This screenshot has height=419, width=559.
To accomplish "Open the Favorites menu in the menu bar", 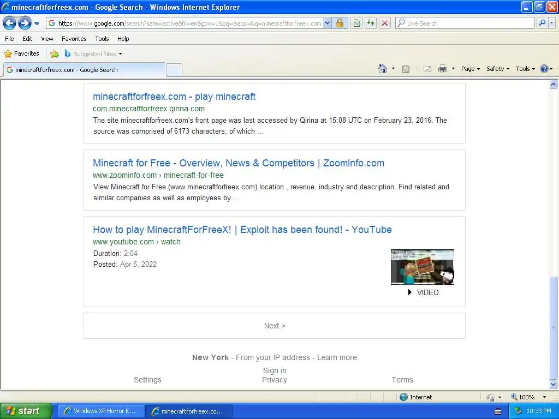I will [74, 39].
